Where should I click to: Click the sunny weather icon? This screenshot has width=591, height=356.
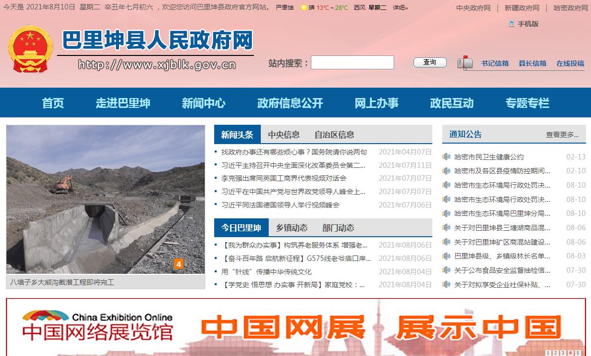coord(303,8)
